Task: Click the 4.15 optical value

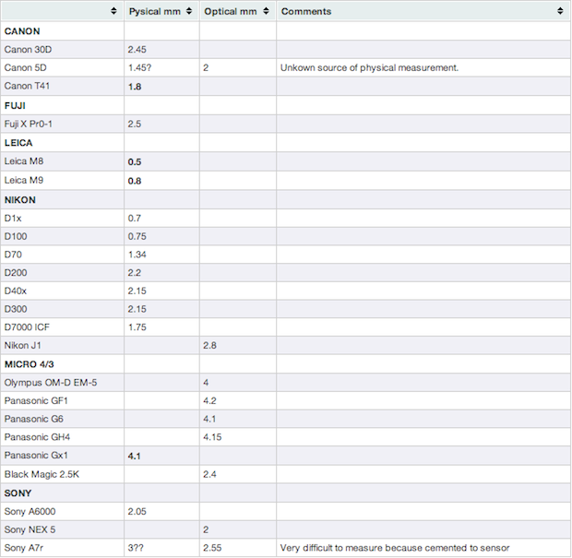Action: point(212,437)
